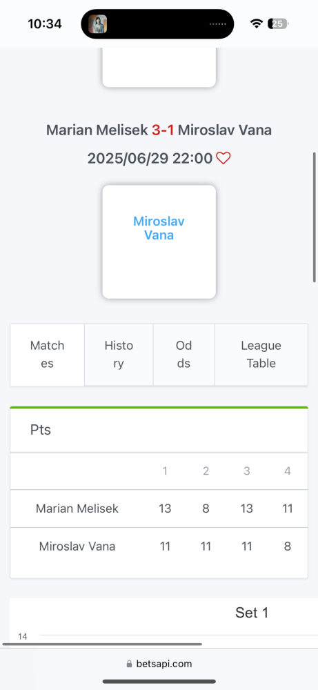Tap the upper player card
The width and height of the screenshot is (318, 690).
(x=159, y=68)
